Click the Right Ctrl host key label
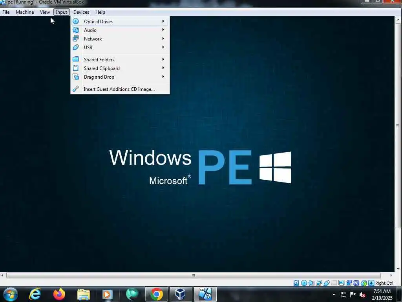The image size is (402, 302). (x=384, y=283)
